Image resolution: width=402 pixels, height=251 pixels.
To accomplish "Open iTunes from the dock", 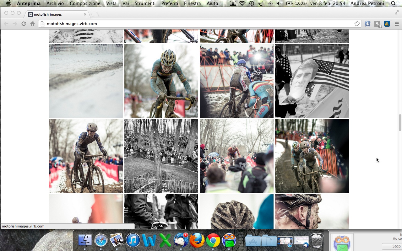I will (x=133, y=241).
